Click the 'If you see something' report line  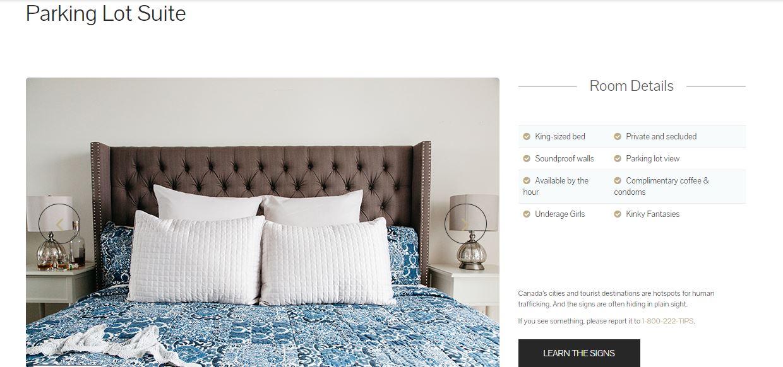606,321
